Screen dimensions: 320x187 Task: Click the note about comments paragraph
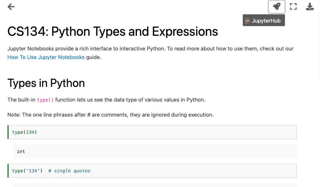point(110,115)
